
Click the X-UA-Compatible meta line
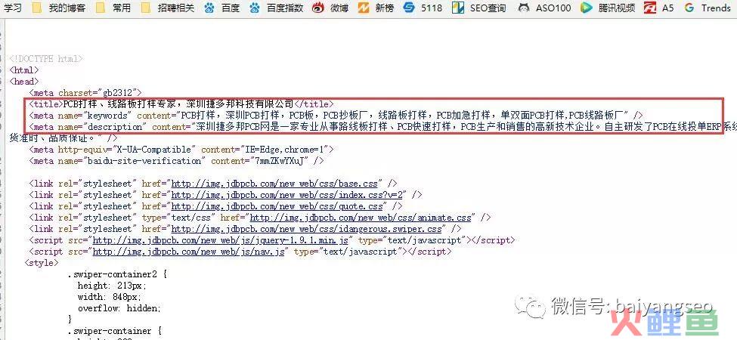181,150
